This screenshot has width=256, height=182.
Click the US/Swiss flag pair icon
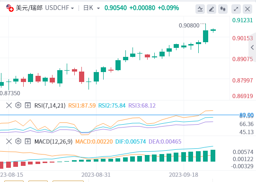point(9,8)
